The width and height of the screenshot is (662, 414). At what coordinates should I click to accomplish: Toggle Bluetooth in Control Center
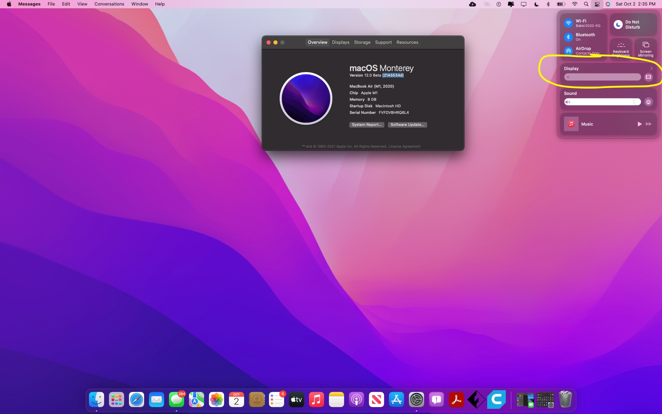[x=568, y=37]
